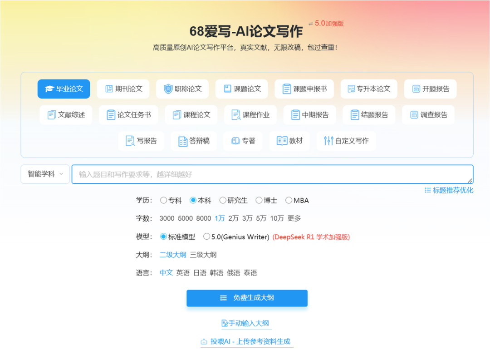The width and height of the screenshot is (490, 360).
Task: Click the shield icon beside 职称论文
Action: tap(168, 89)
